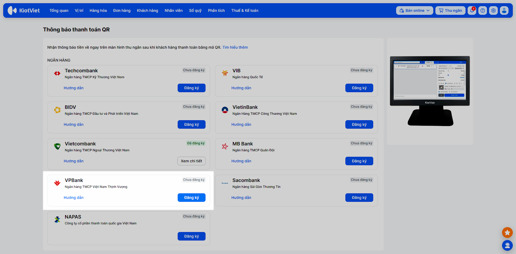Click the NAPAS Đăng ký button
Viewport: 516px width, 254px height.
pyautogui.click(x=191, y=236)
